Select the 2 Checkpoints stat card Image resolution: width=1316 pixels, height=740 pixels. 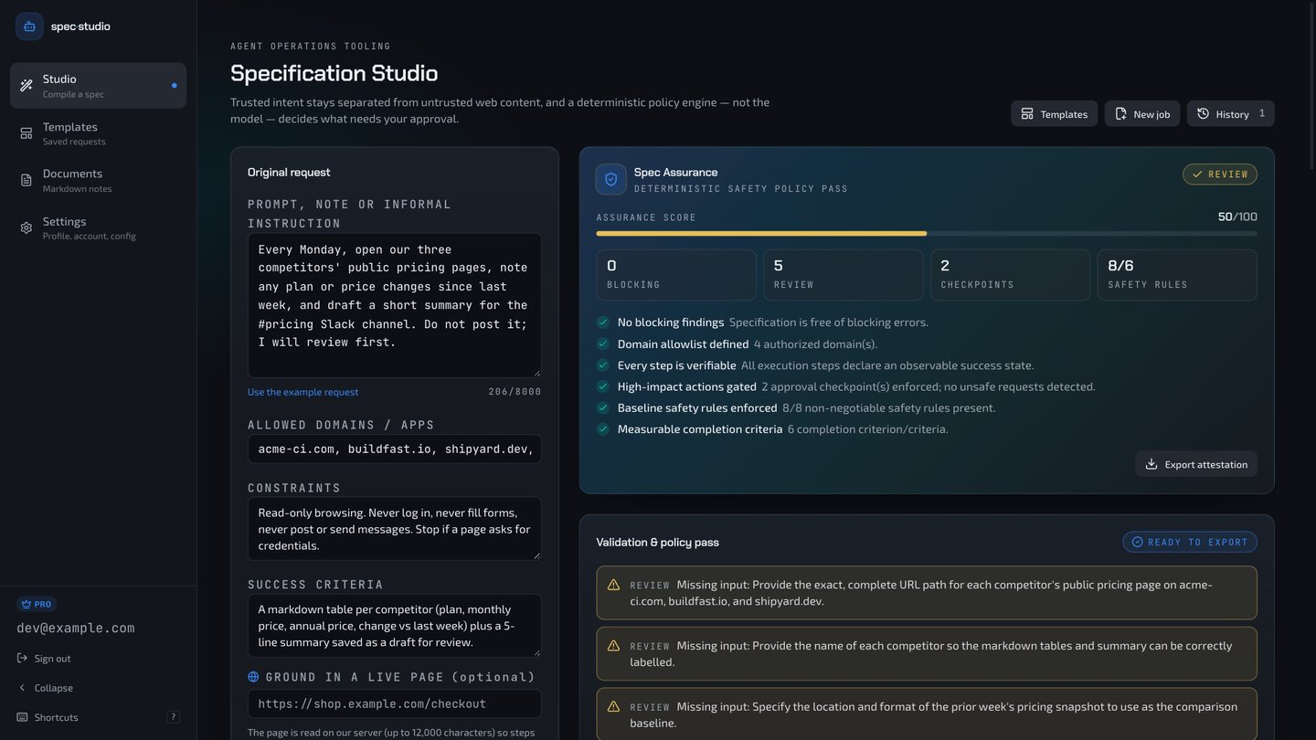tap(1010, 275)
